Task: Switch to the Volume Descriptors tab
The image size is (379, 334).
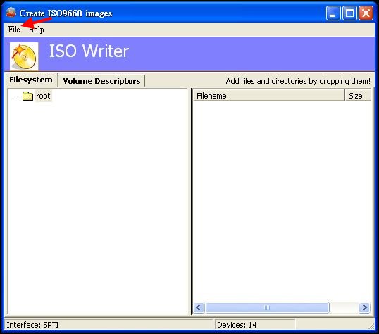Action: pyautogui.click(x=101, y=81)
